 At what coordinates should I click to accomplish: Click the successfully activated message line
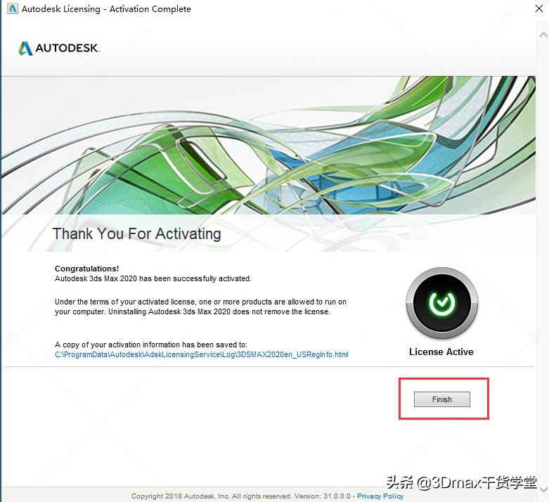[153, 279]
